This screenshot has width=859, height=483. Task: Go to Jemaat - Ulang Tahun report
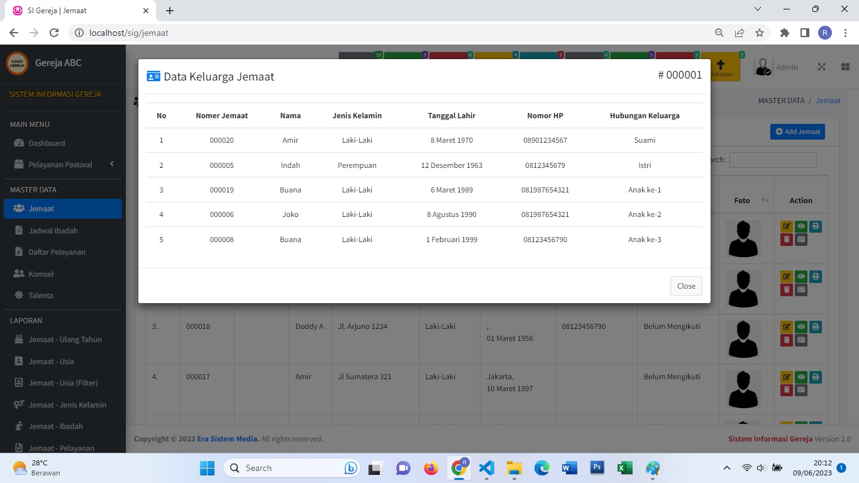coord(65,340)
